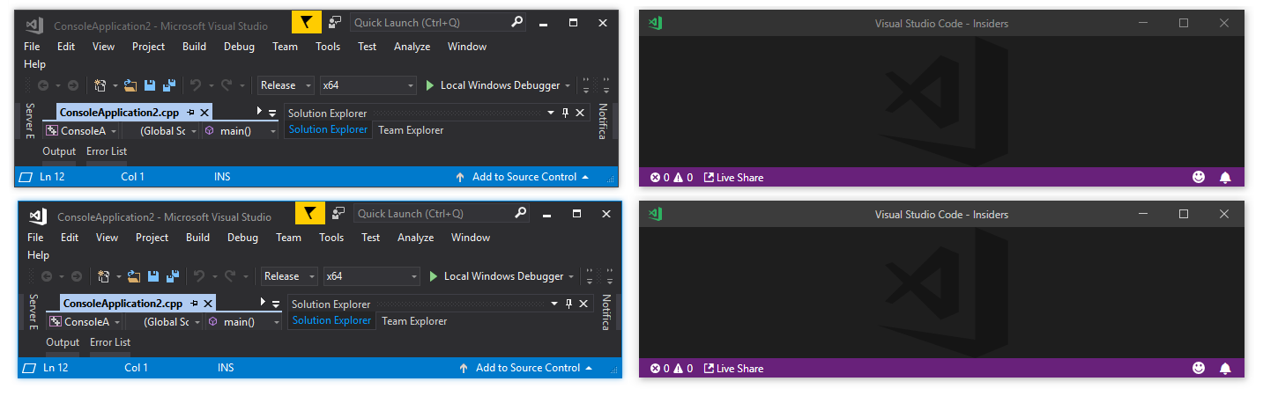The image size is (1278, 396).
Task: Click Add to Source Control, lower Visual Studio
Action: click(x=528, y=368)
